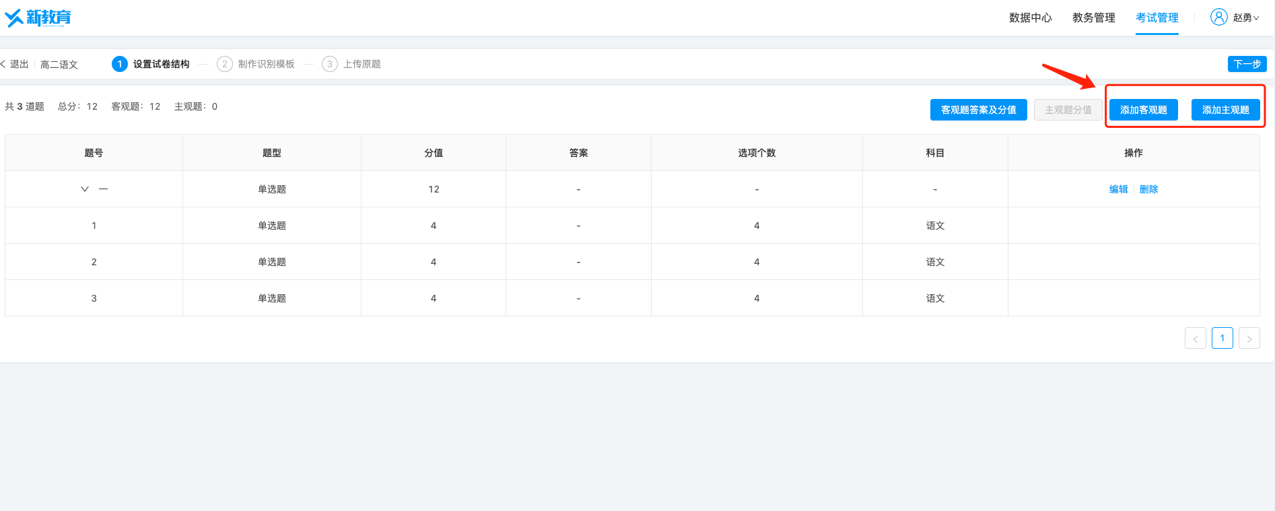This screenshot has width=1275, height=511.
Task: Open the 数据中心 menu
Action: [x=1030, y=18]
